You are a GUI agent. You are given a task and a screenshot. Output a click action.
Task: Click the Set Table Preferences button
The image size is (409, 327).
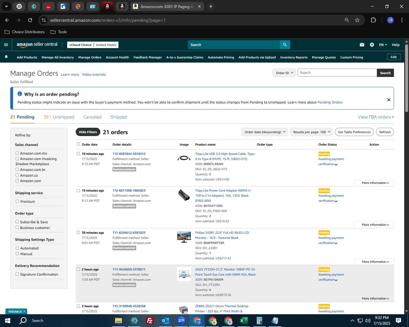354,132
